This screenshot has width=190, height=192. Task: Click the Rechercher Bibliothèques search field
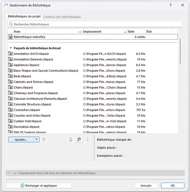point(95,24)
